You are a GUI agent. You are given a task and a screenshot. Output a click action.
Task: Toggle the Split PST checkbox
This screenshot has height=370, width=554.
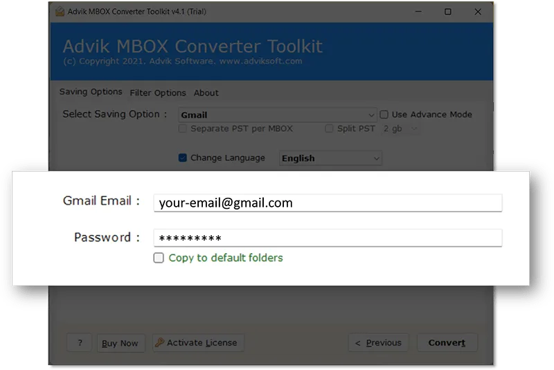(x=329, y=129)
